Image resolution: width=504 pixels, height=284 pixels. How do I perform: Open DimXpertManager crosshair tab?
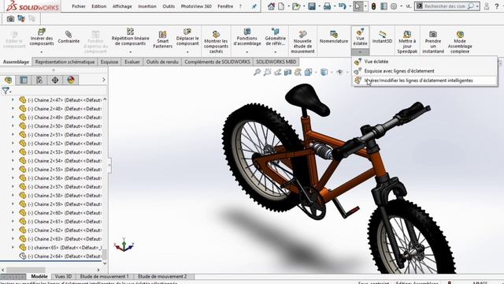(x=55, y=80)
